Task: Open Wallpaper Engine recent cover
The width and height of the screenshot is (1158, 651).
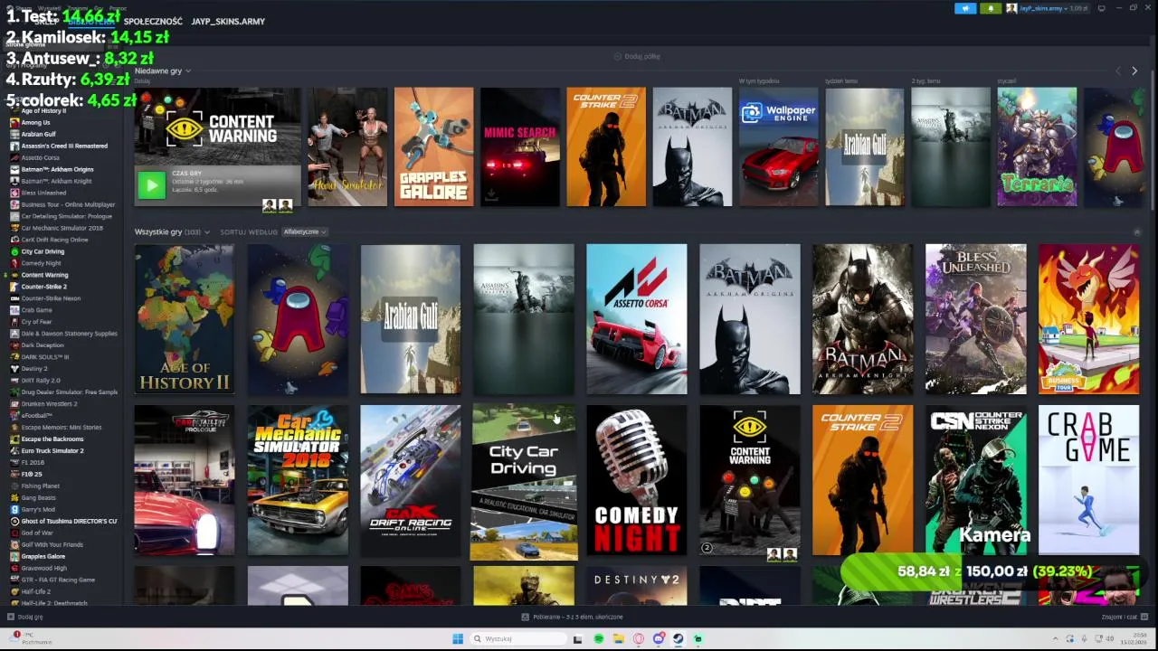Action: pyautogui.click(x=778, y=146)
